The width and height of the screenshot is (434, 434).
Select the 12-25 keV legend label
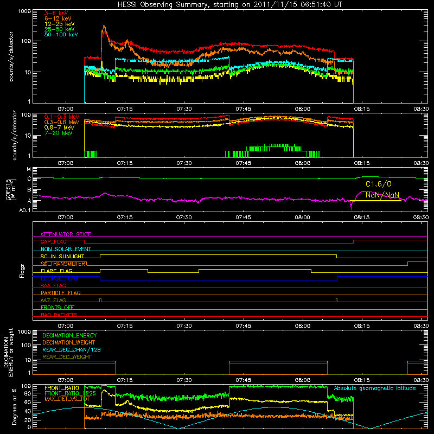coord(60,24)
